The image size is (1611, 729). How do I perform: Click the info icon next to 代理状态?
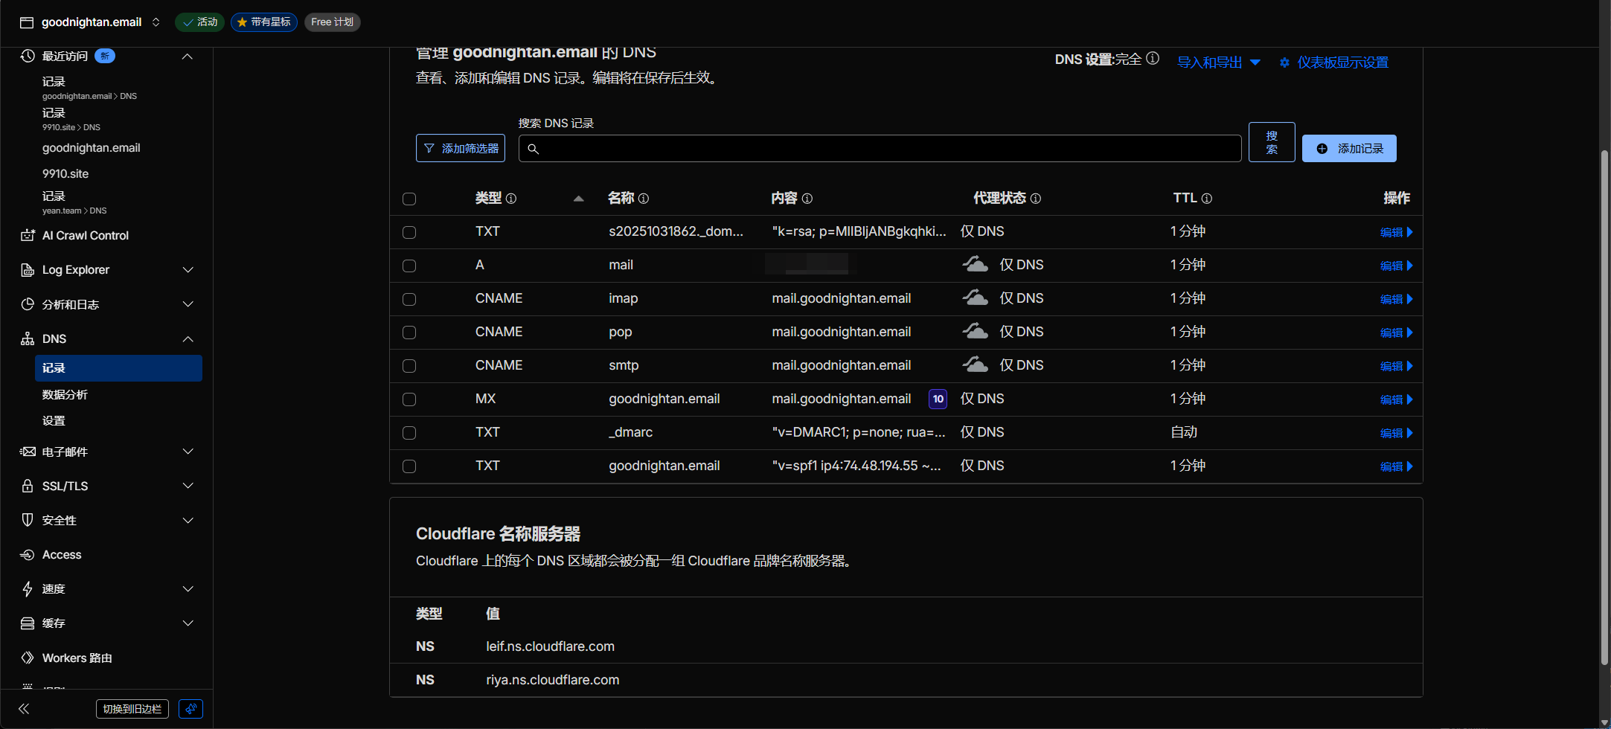(x=1036, y=199)
